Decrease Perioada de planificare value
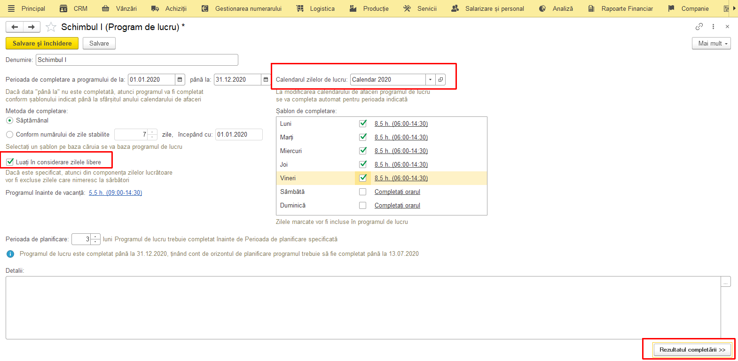 tap(95, 242)
